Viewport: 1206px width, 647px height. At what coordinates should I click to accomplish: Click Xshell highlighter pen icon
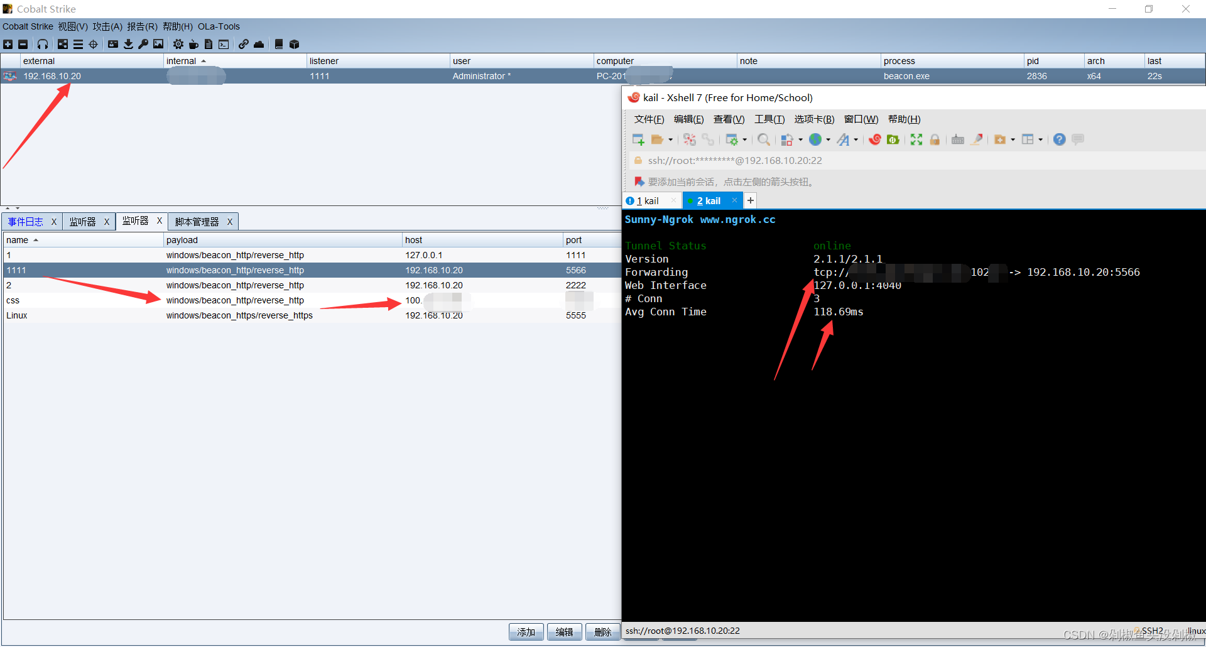coord(977,139)
